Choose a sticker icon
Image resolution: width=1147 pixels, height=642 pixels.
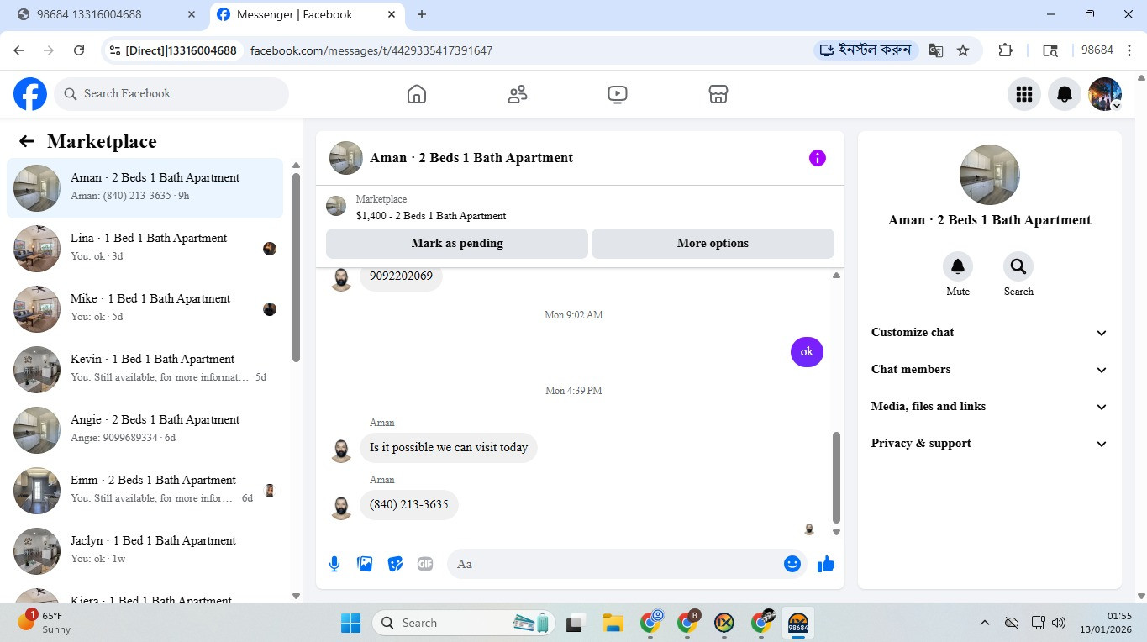pyautogui.click(x=395, y=564)
